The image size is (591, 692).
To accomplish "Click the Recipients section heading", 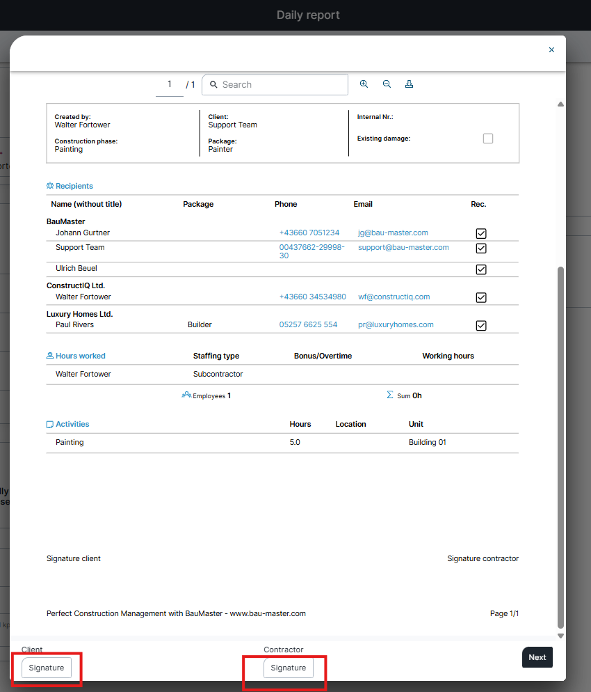I will coord(70,186).
